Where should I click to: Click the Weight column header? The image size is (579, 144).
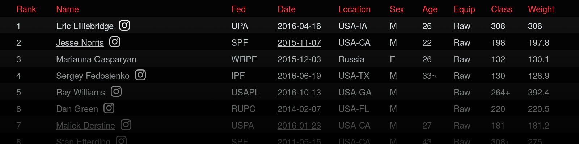pos(541,9)
